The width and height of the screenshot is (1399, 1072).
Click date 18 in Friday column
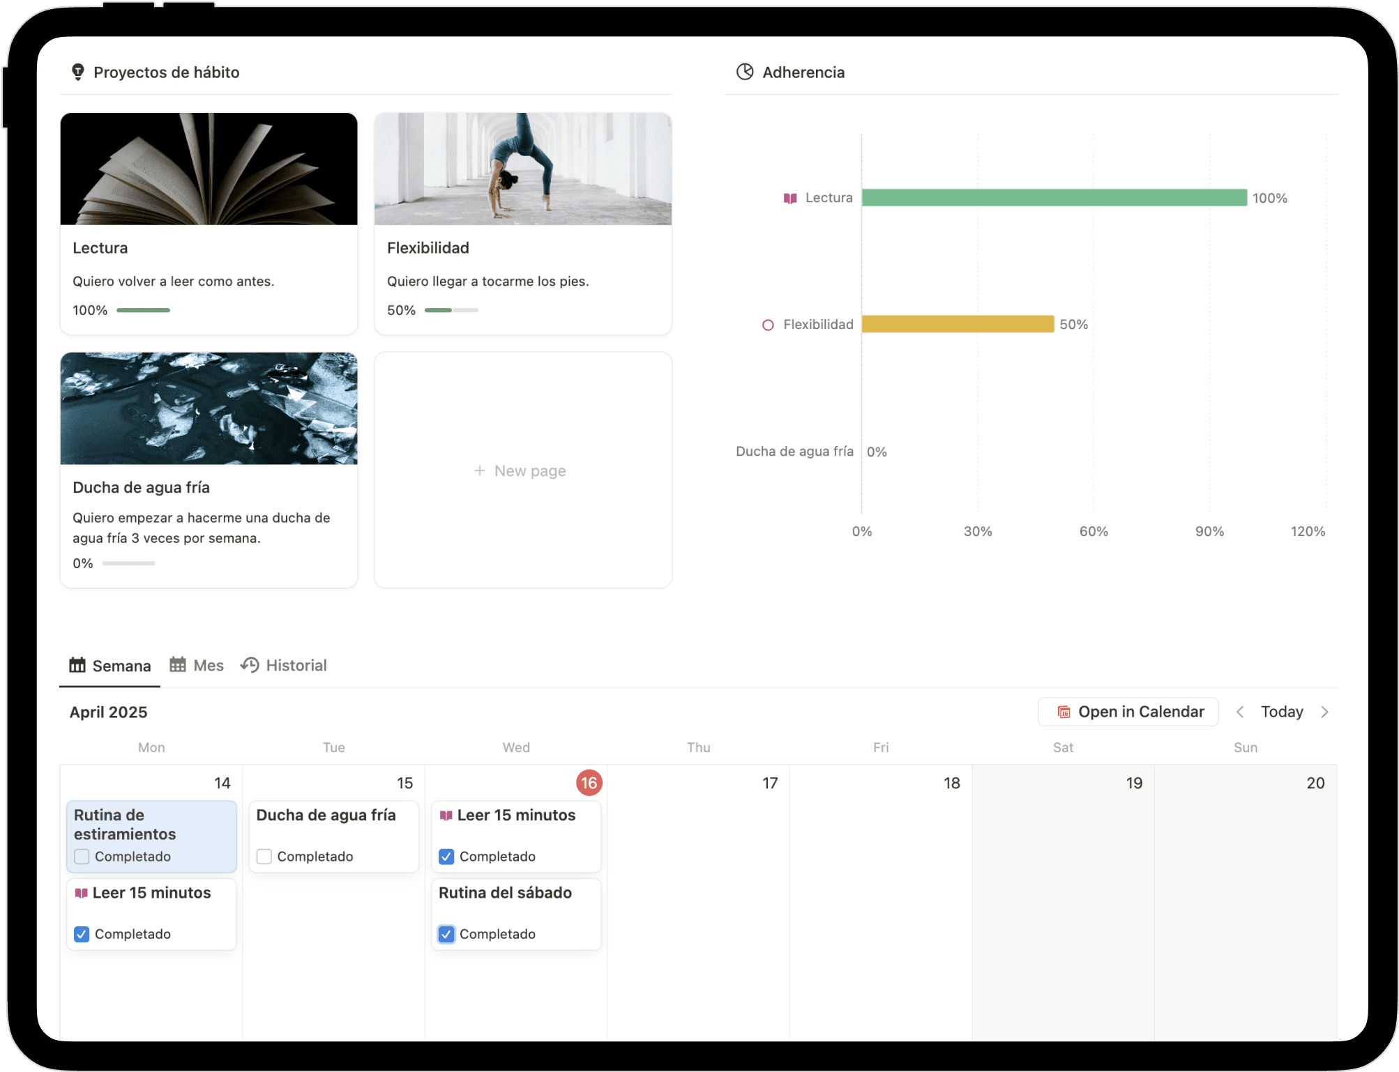[952, 783]
